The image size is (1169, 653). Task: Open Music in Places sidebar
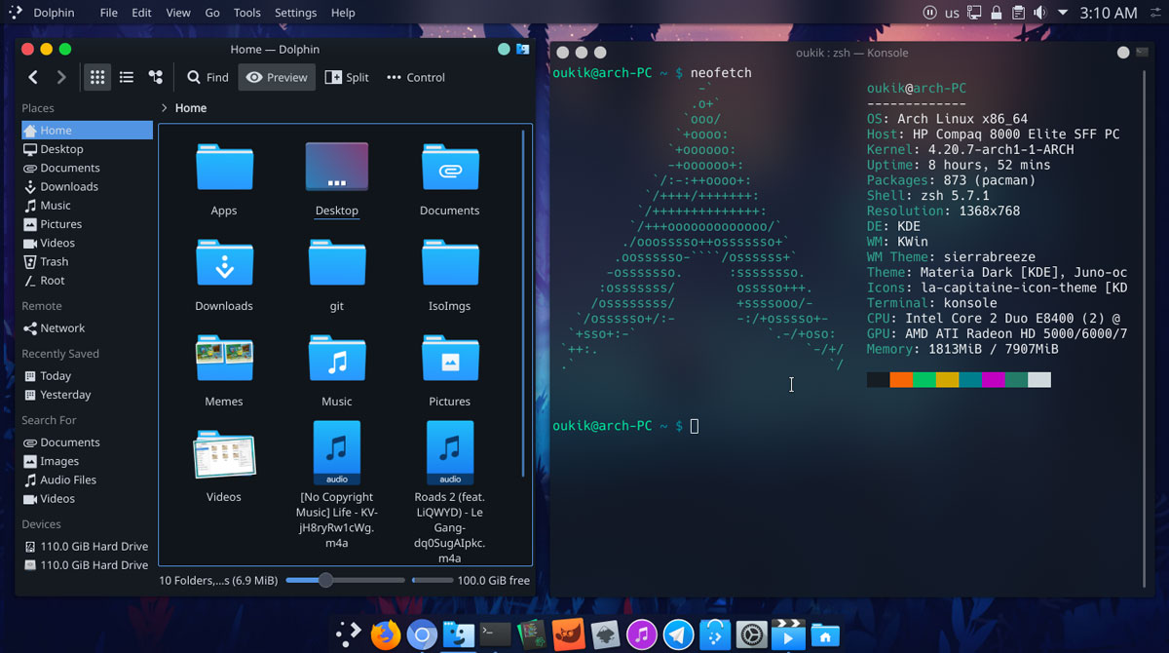87,206
